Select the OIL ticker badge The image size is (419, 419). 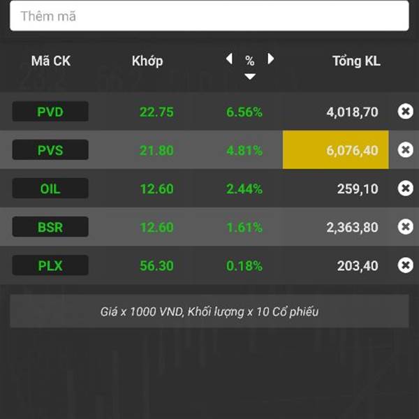tap(50, 189)
